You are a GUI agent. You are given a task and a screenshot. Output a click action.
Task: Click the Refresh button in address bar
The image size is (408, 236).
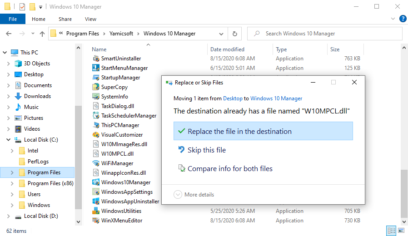(x=235, y=34)
